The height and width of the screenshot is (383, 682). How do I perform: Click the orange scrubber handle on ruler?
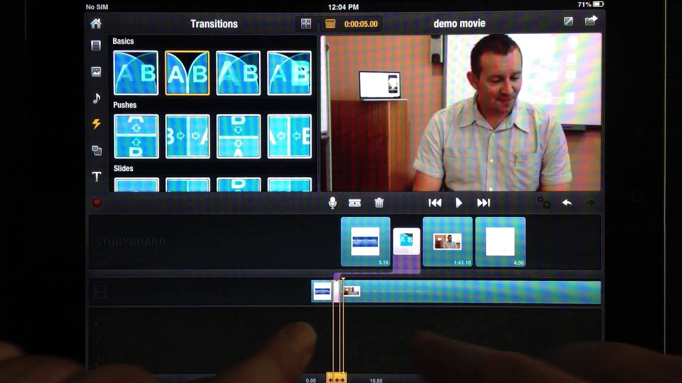[337, 379]
